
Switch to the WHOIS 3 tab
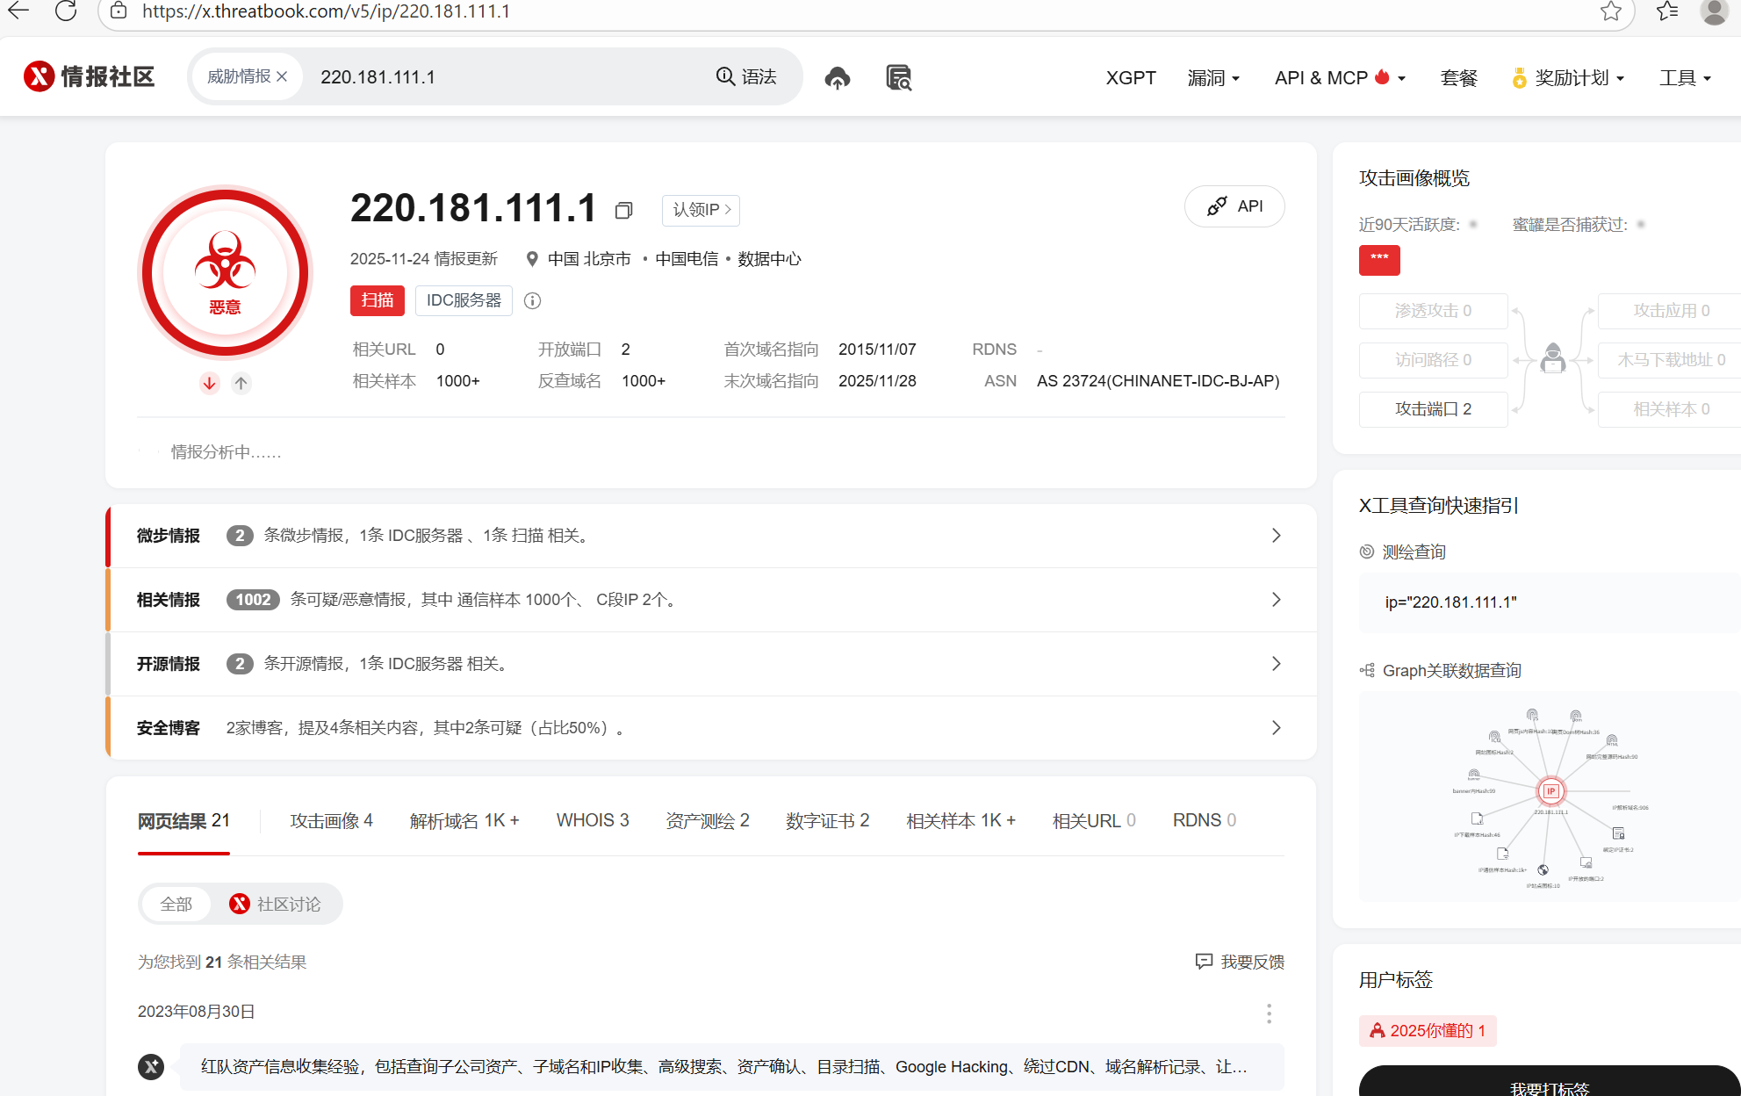(593, 820)
